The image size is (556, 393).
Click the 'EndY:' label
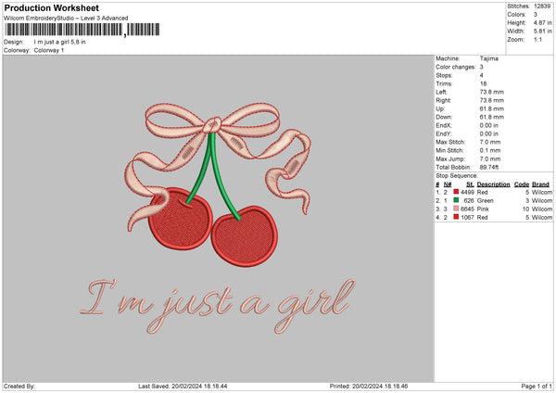click(444, 133)
